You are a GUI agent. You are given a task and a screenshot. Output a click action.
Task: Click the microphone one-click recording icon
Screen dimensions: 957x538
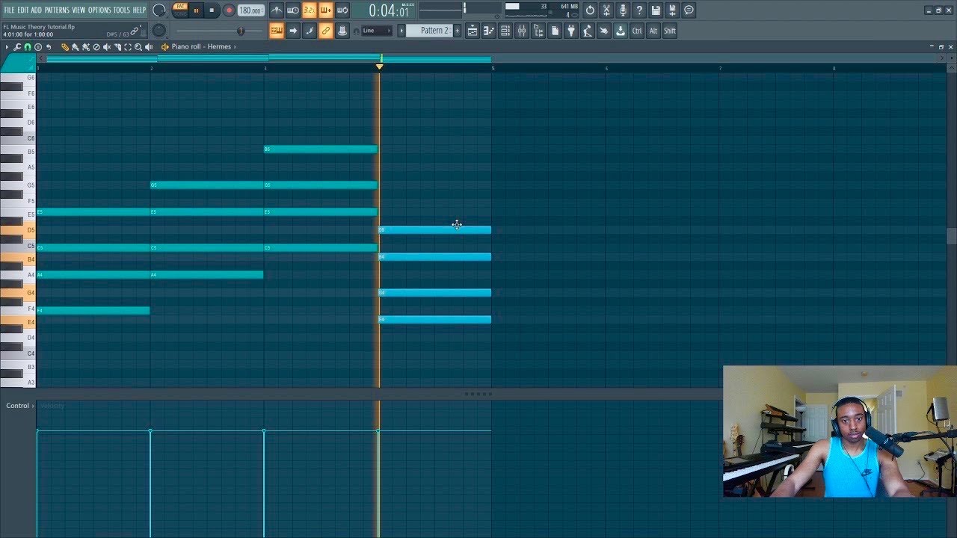(623, 10)
